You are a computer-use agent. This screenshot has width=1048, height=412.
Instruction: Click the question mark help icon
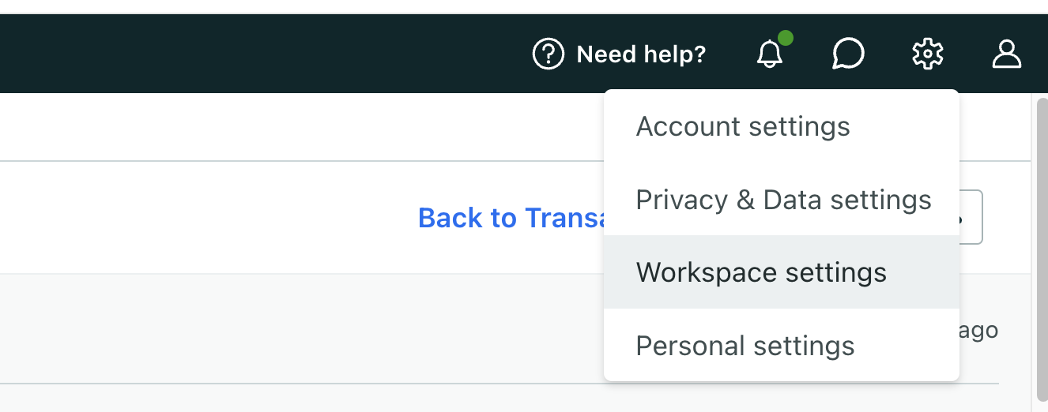(x=549, y=54)
